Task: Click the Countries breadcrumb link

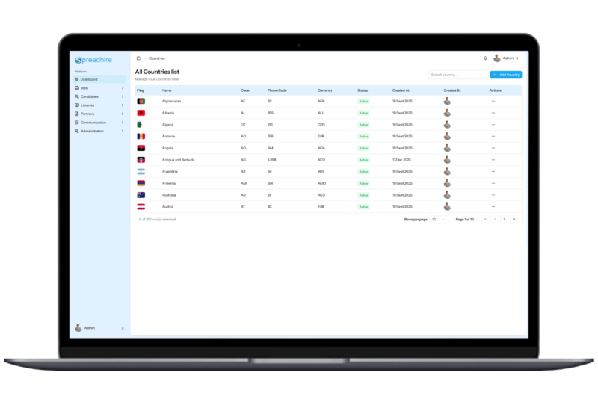Action: [x=157, y=58]
